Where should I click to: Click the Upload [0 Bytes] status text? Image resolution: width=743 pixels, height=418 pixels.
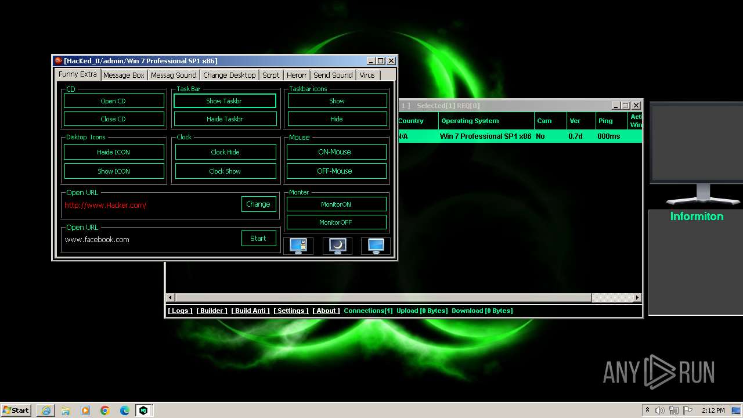click(x=422, y=311)
